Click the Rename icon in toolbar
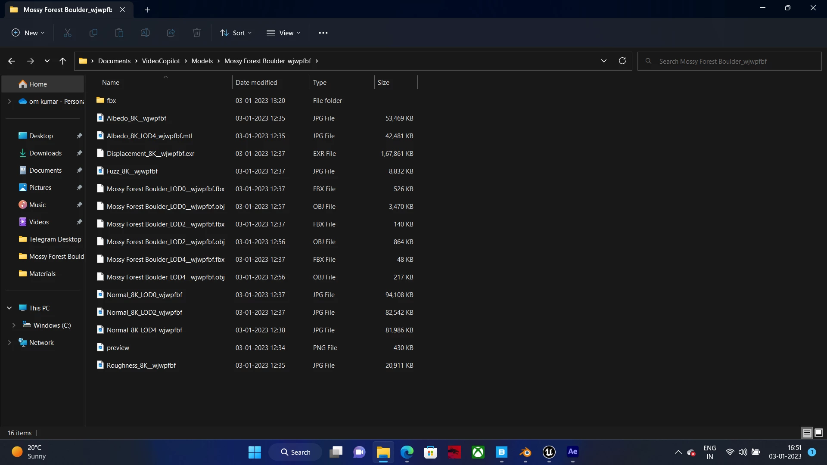Screen dimensions: 827x465 [x=145, y=33]
